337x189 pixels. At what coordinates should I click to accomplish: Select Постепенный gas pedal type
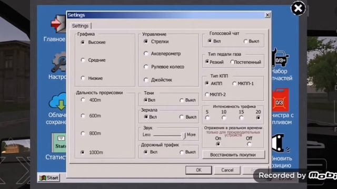click(232, 62)
